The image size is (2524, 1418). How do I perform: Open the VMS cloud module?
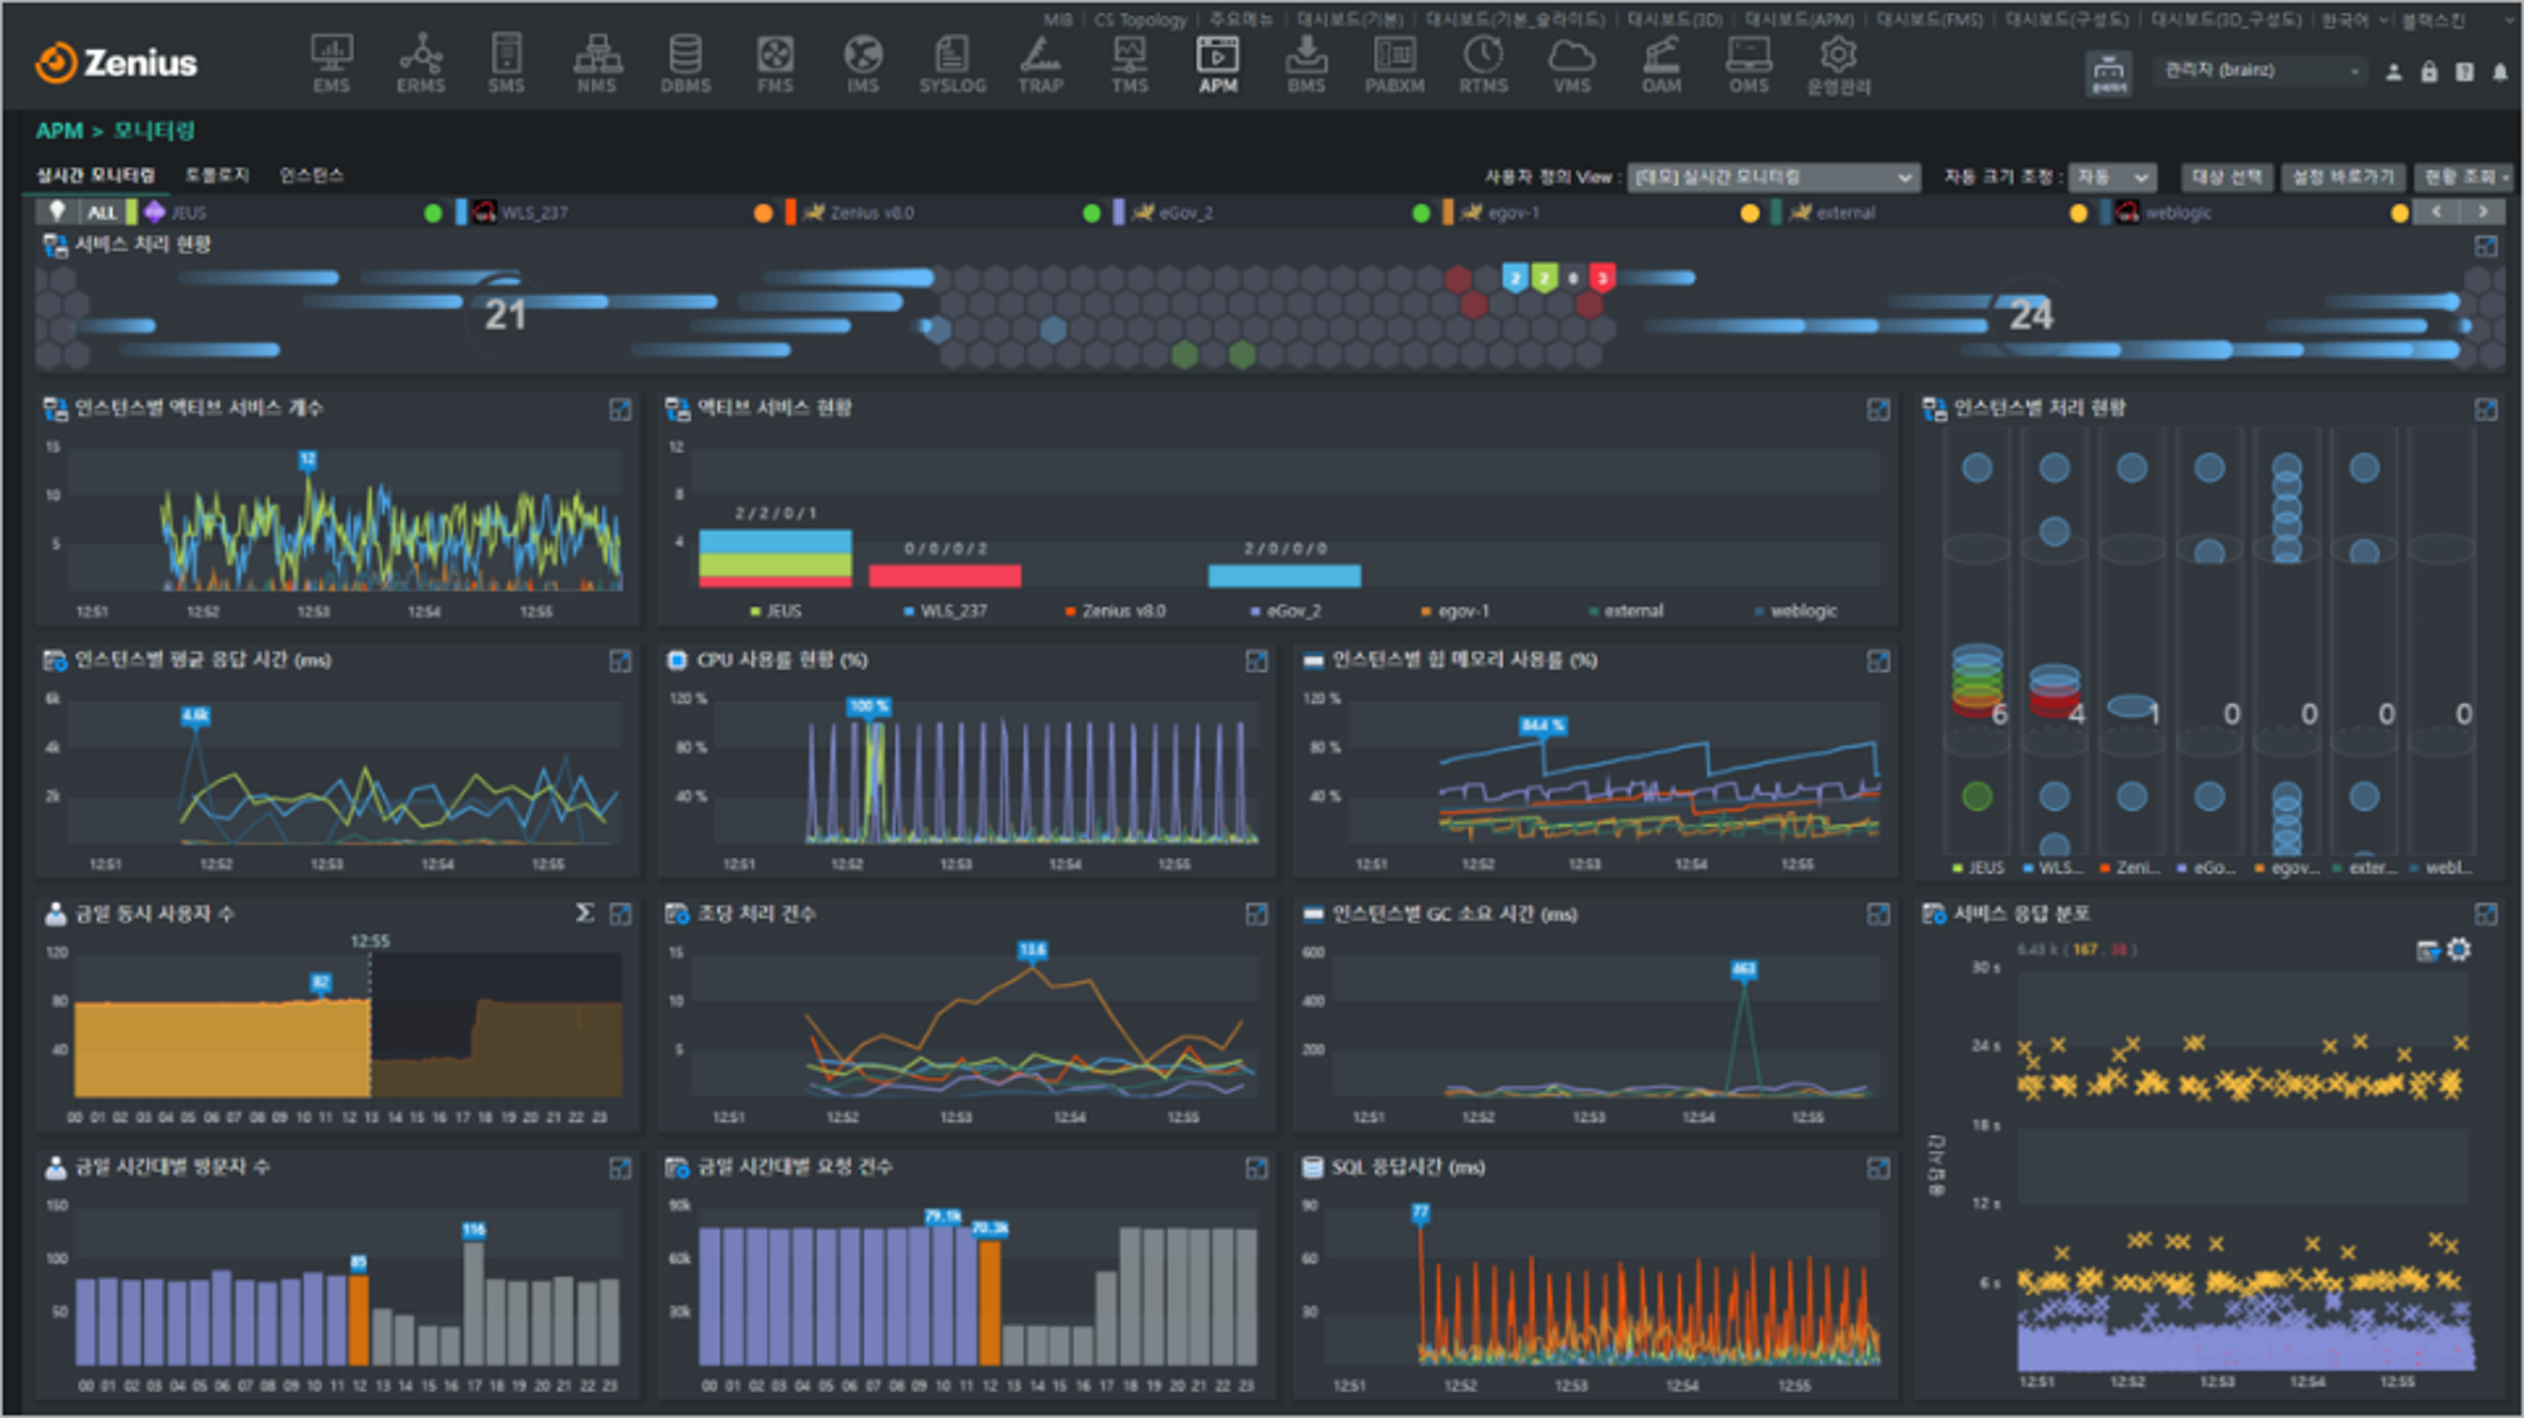coord(1572,63)
